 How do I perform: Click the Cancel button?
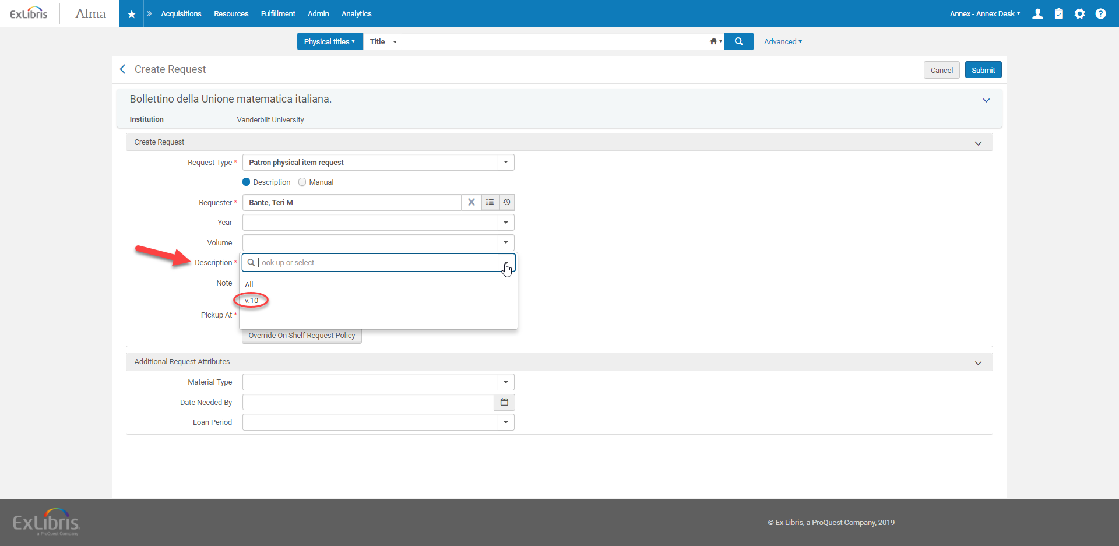(x=942, y=70)
